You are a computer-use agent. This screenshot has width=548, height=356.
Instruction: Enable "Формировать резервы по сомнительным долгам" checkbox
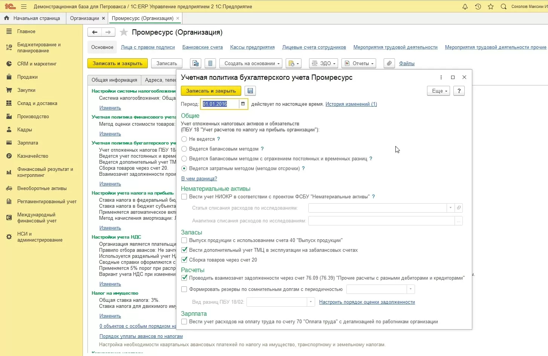184,289
